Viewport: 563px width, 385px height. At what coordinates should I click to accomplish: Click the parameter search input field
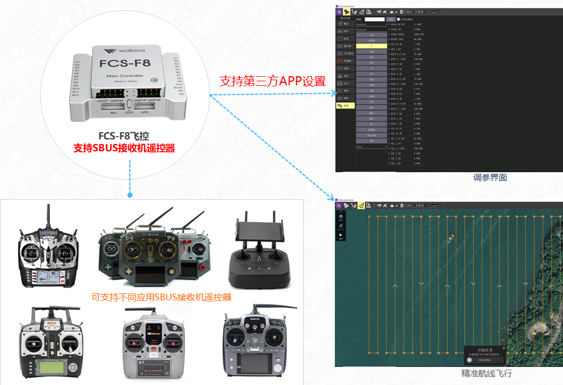375,19
